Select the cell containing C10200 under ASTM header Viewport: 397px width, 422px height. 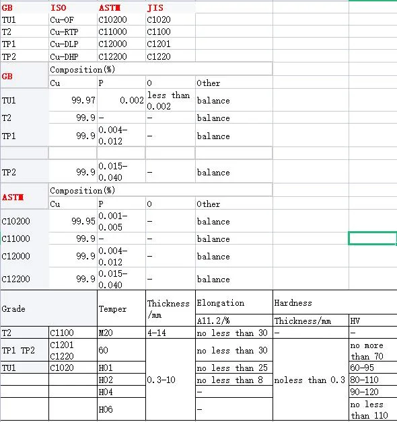click(x=121, y=19)
